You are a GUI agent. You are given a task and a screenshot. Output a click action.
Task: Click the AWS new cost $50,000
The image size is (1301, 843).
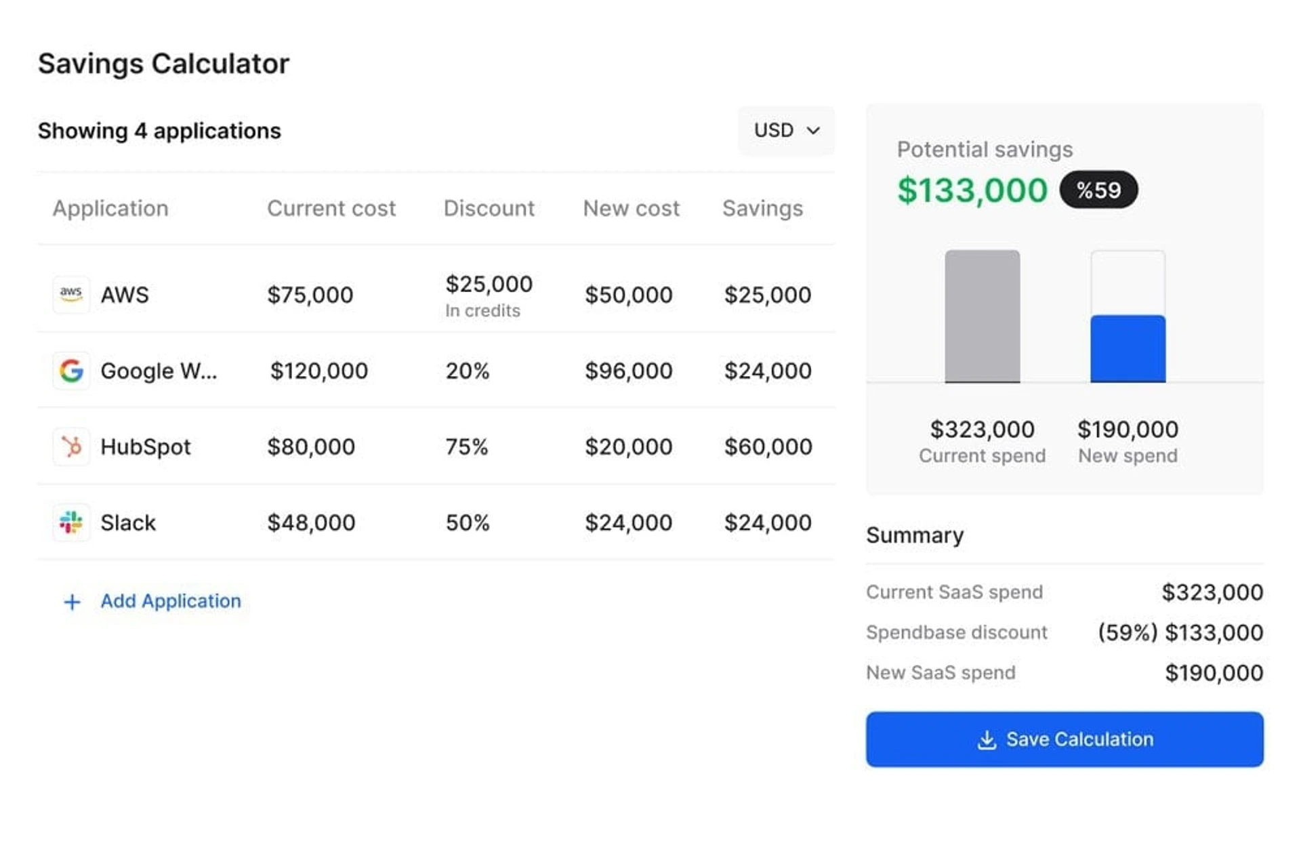tap(629, 295)
